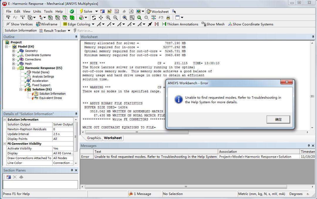317x199 pixels.
Task: Open the Solve dropdown arrow
Action: point(97,11)
